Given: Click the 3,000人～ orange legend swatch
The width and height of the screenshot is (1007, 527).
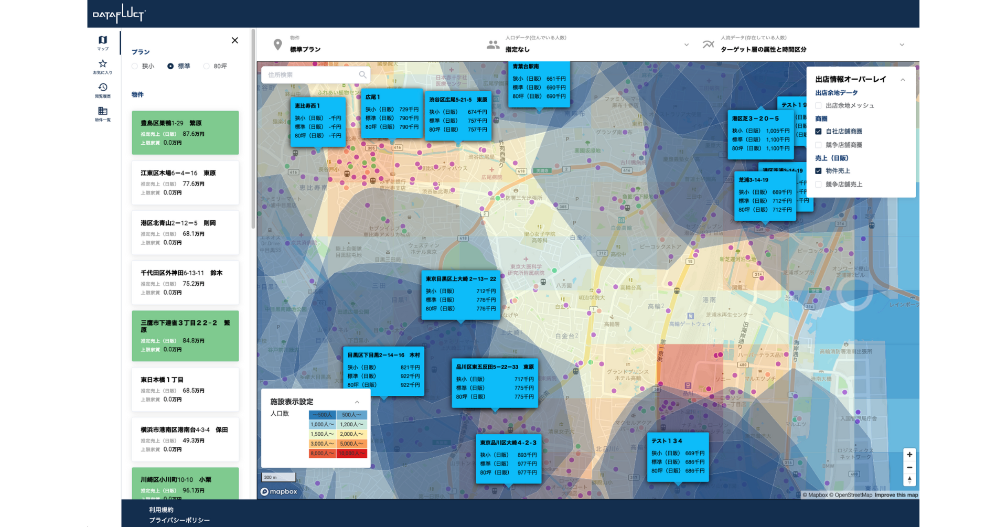Looking at the screenshot, I should point(322,444).
